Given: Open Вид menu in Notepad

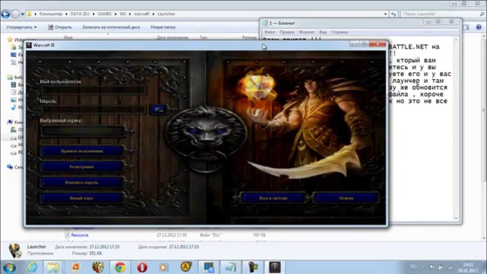Looking at the screenshot, I should [x=323, y=32].
